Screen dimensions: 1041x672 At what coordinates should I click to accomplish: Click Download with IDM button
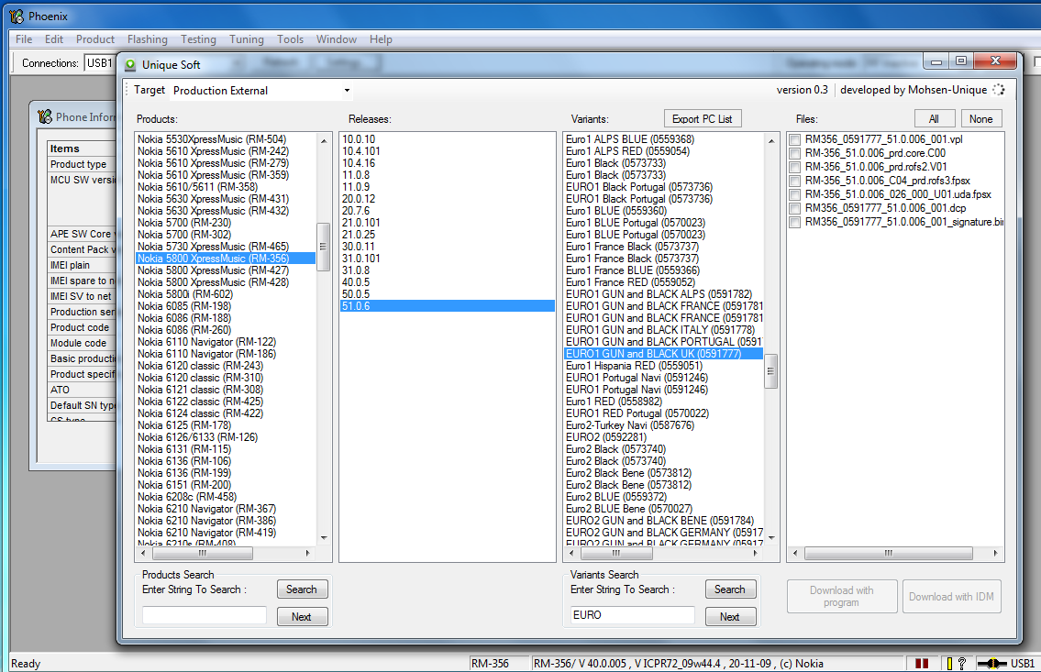point(951,597)
